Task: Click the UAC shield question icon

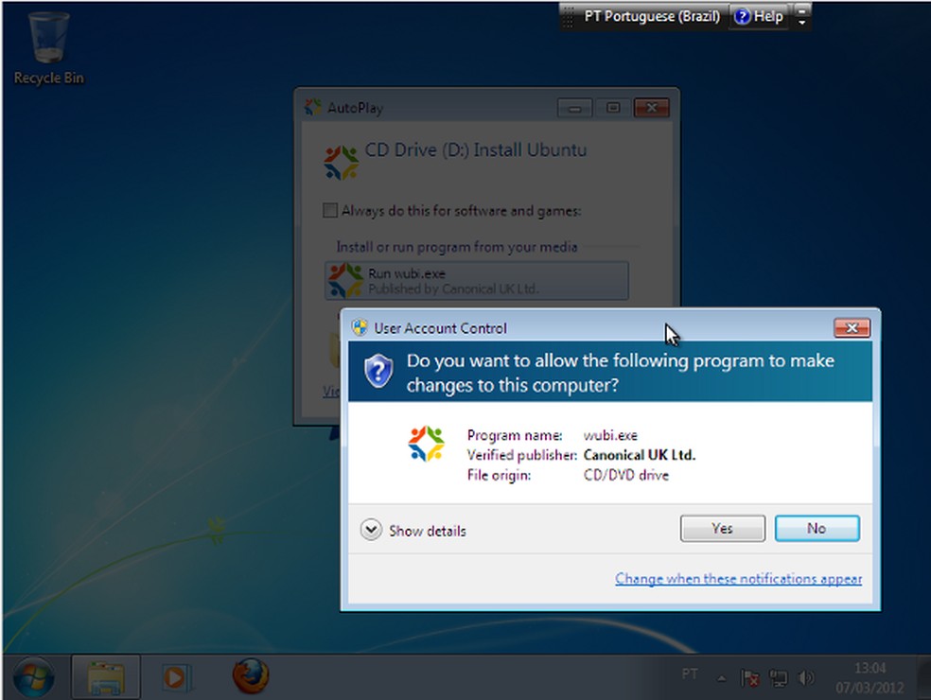Action: click(378, 371)
